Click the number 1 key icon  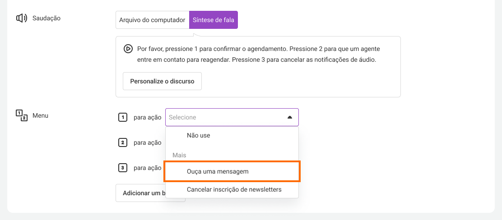coord(123,117)
